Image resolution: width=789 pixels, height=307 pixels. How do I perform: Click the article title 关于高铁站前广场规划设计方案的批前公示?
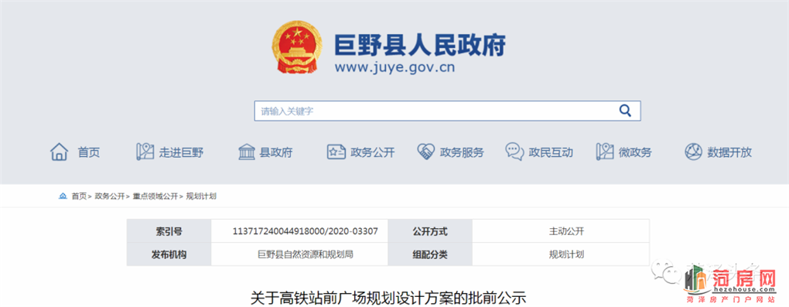[x=388, y=298]
